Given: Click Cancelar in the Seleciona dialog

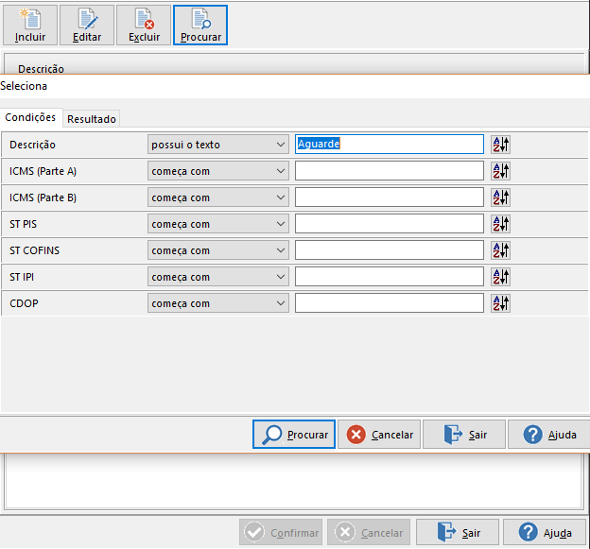Looking at the screenshot, I should click(x=379, y=435).
